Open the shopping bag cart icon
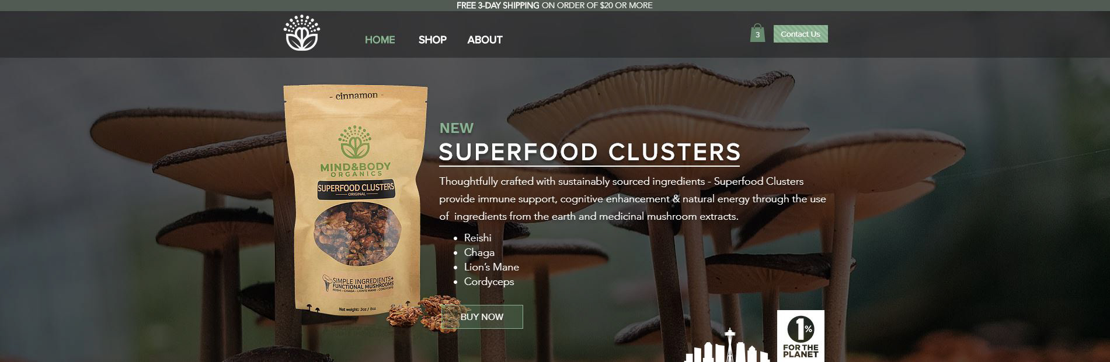Screen dimensions: 1110x362 click(x=757, y=33)
